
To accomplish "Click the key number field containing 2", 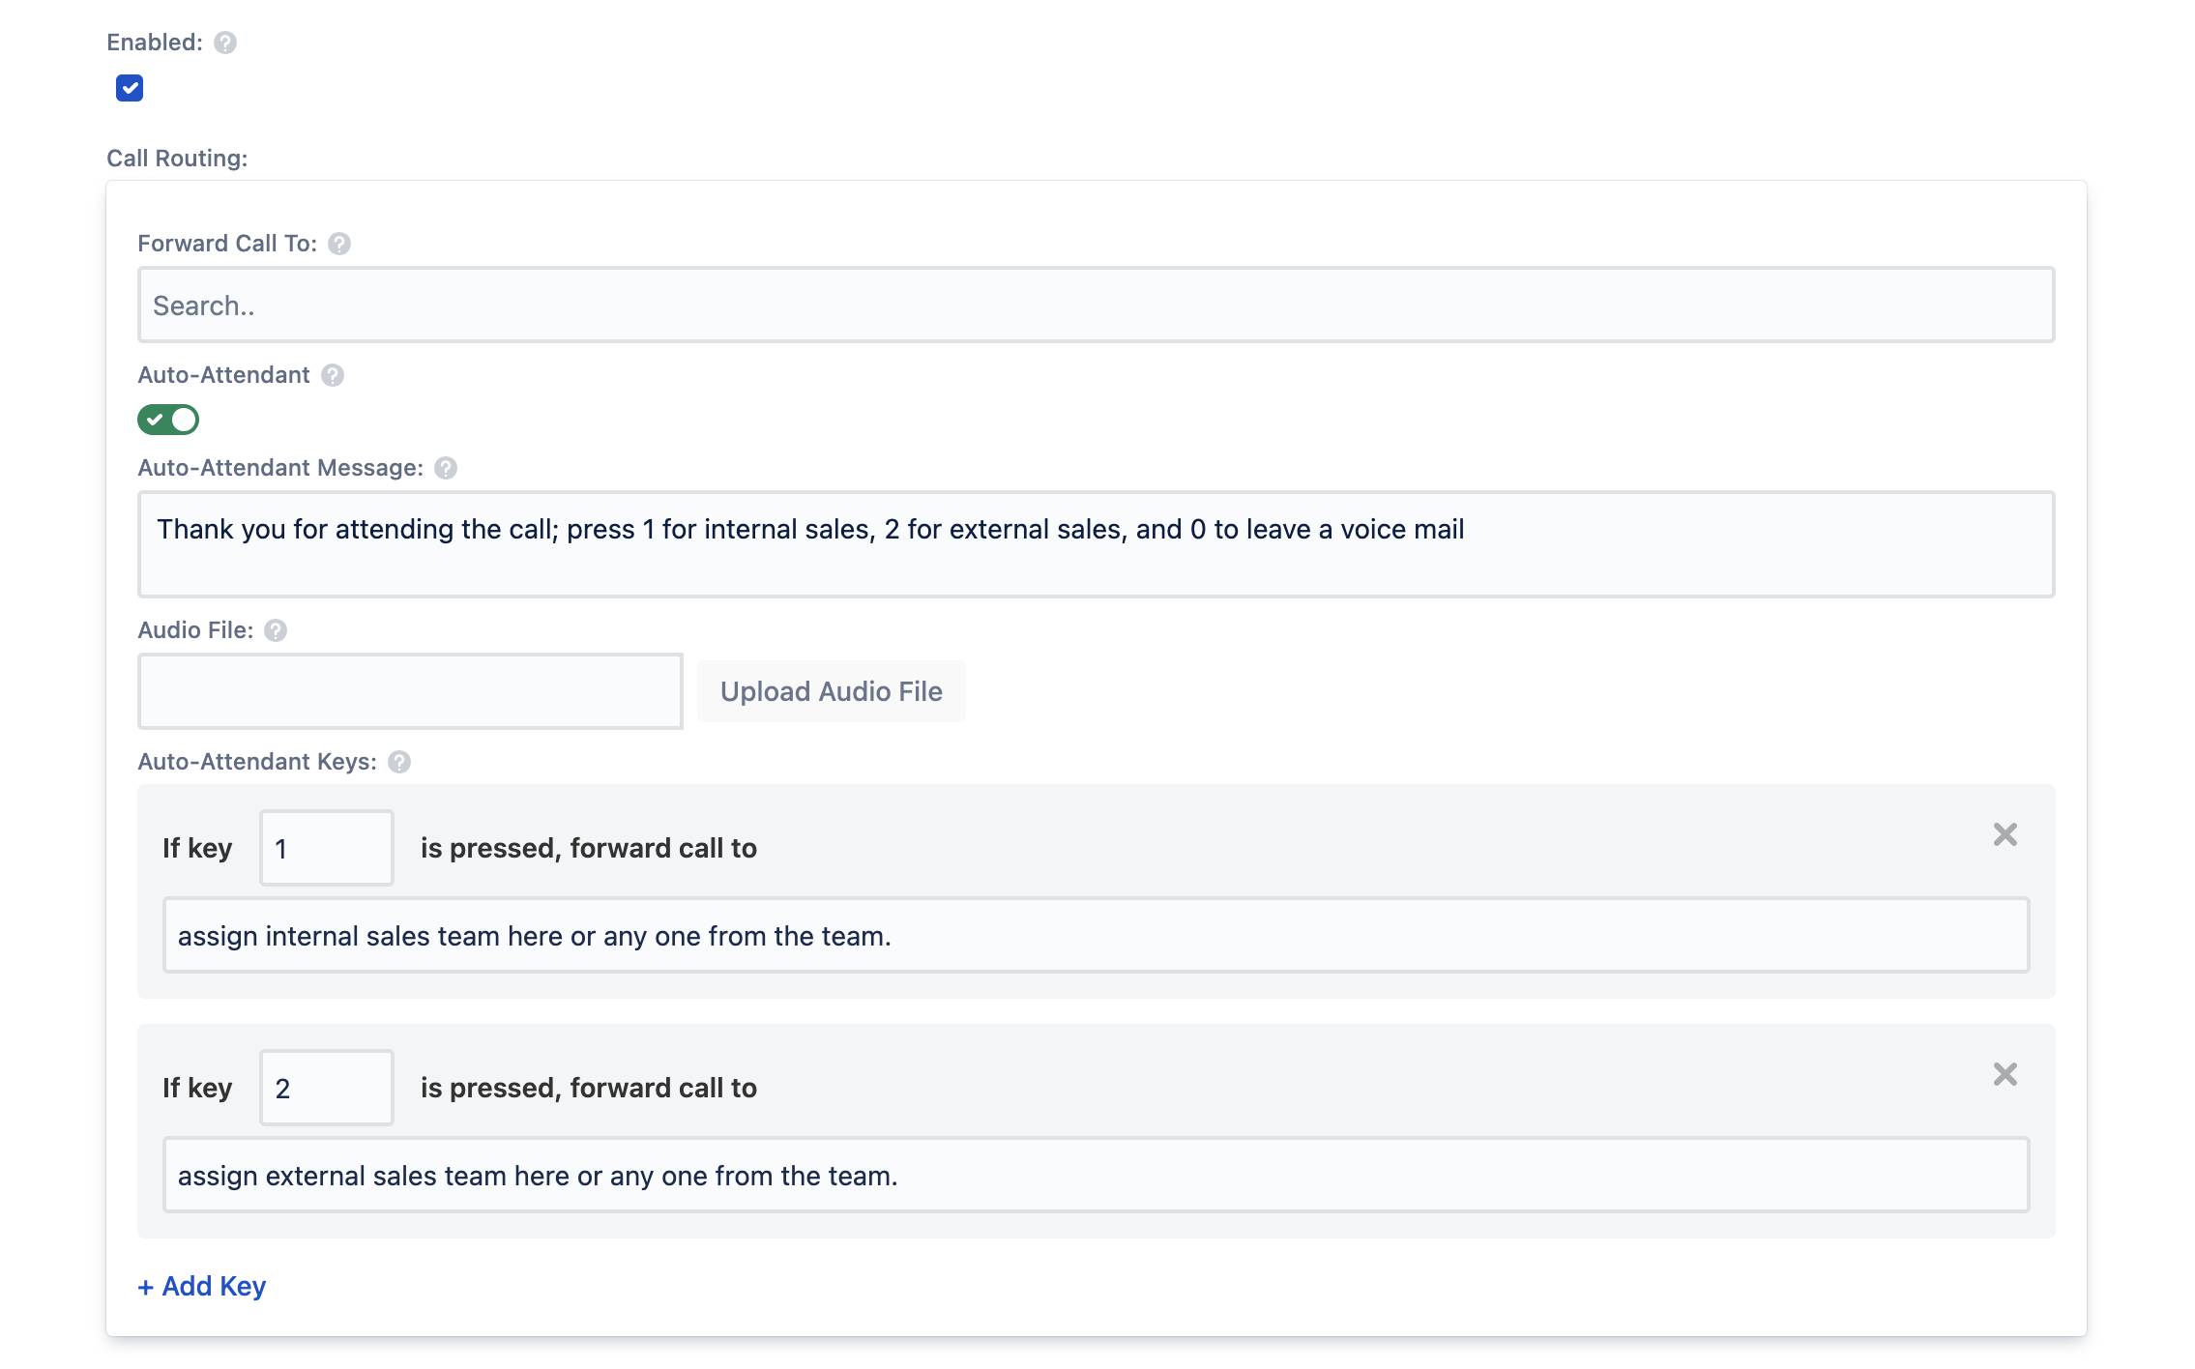I will tap(327, 1088).
